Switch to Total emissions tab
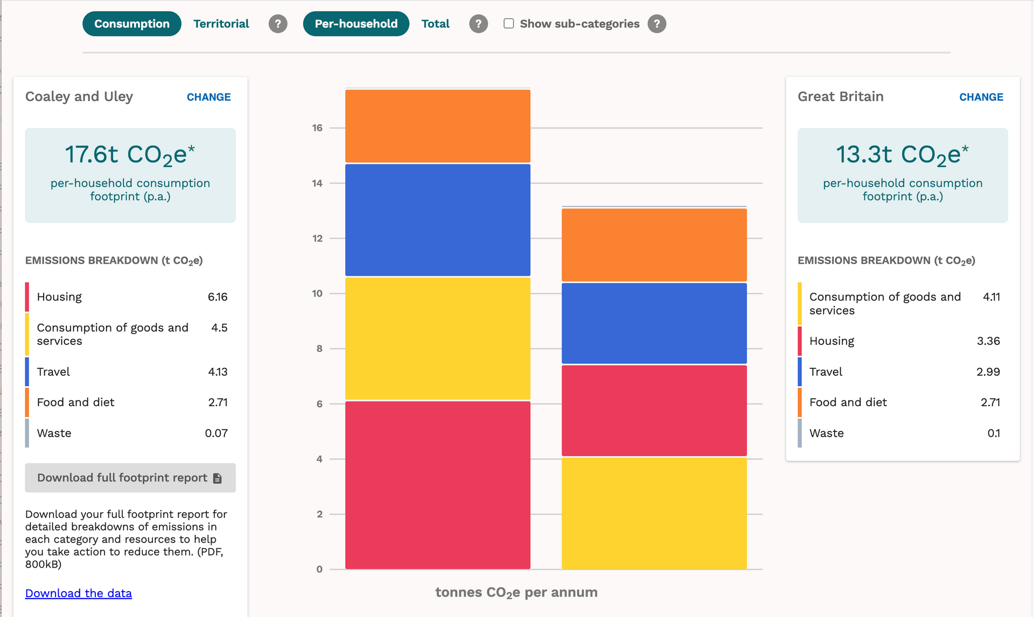Screen dimensions: 1034x617 point(435,24)
